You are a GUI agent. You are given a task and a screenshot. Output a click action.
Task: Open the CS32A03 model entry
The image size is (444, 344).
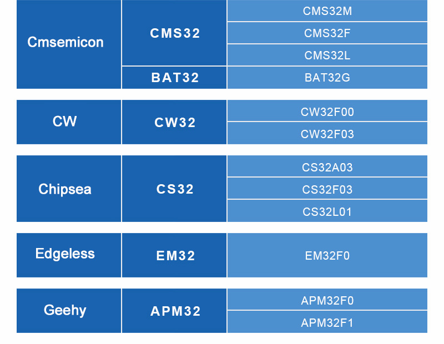(x=327, y=167)
